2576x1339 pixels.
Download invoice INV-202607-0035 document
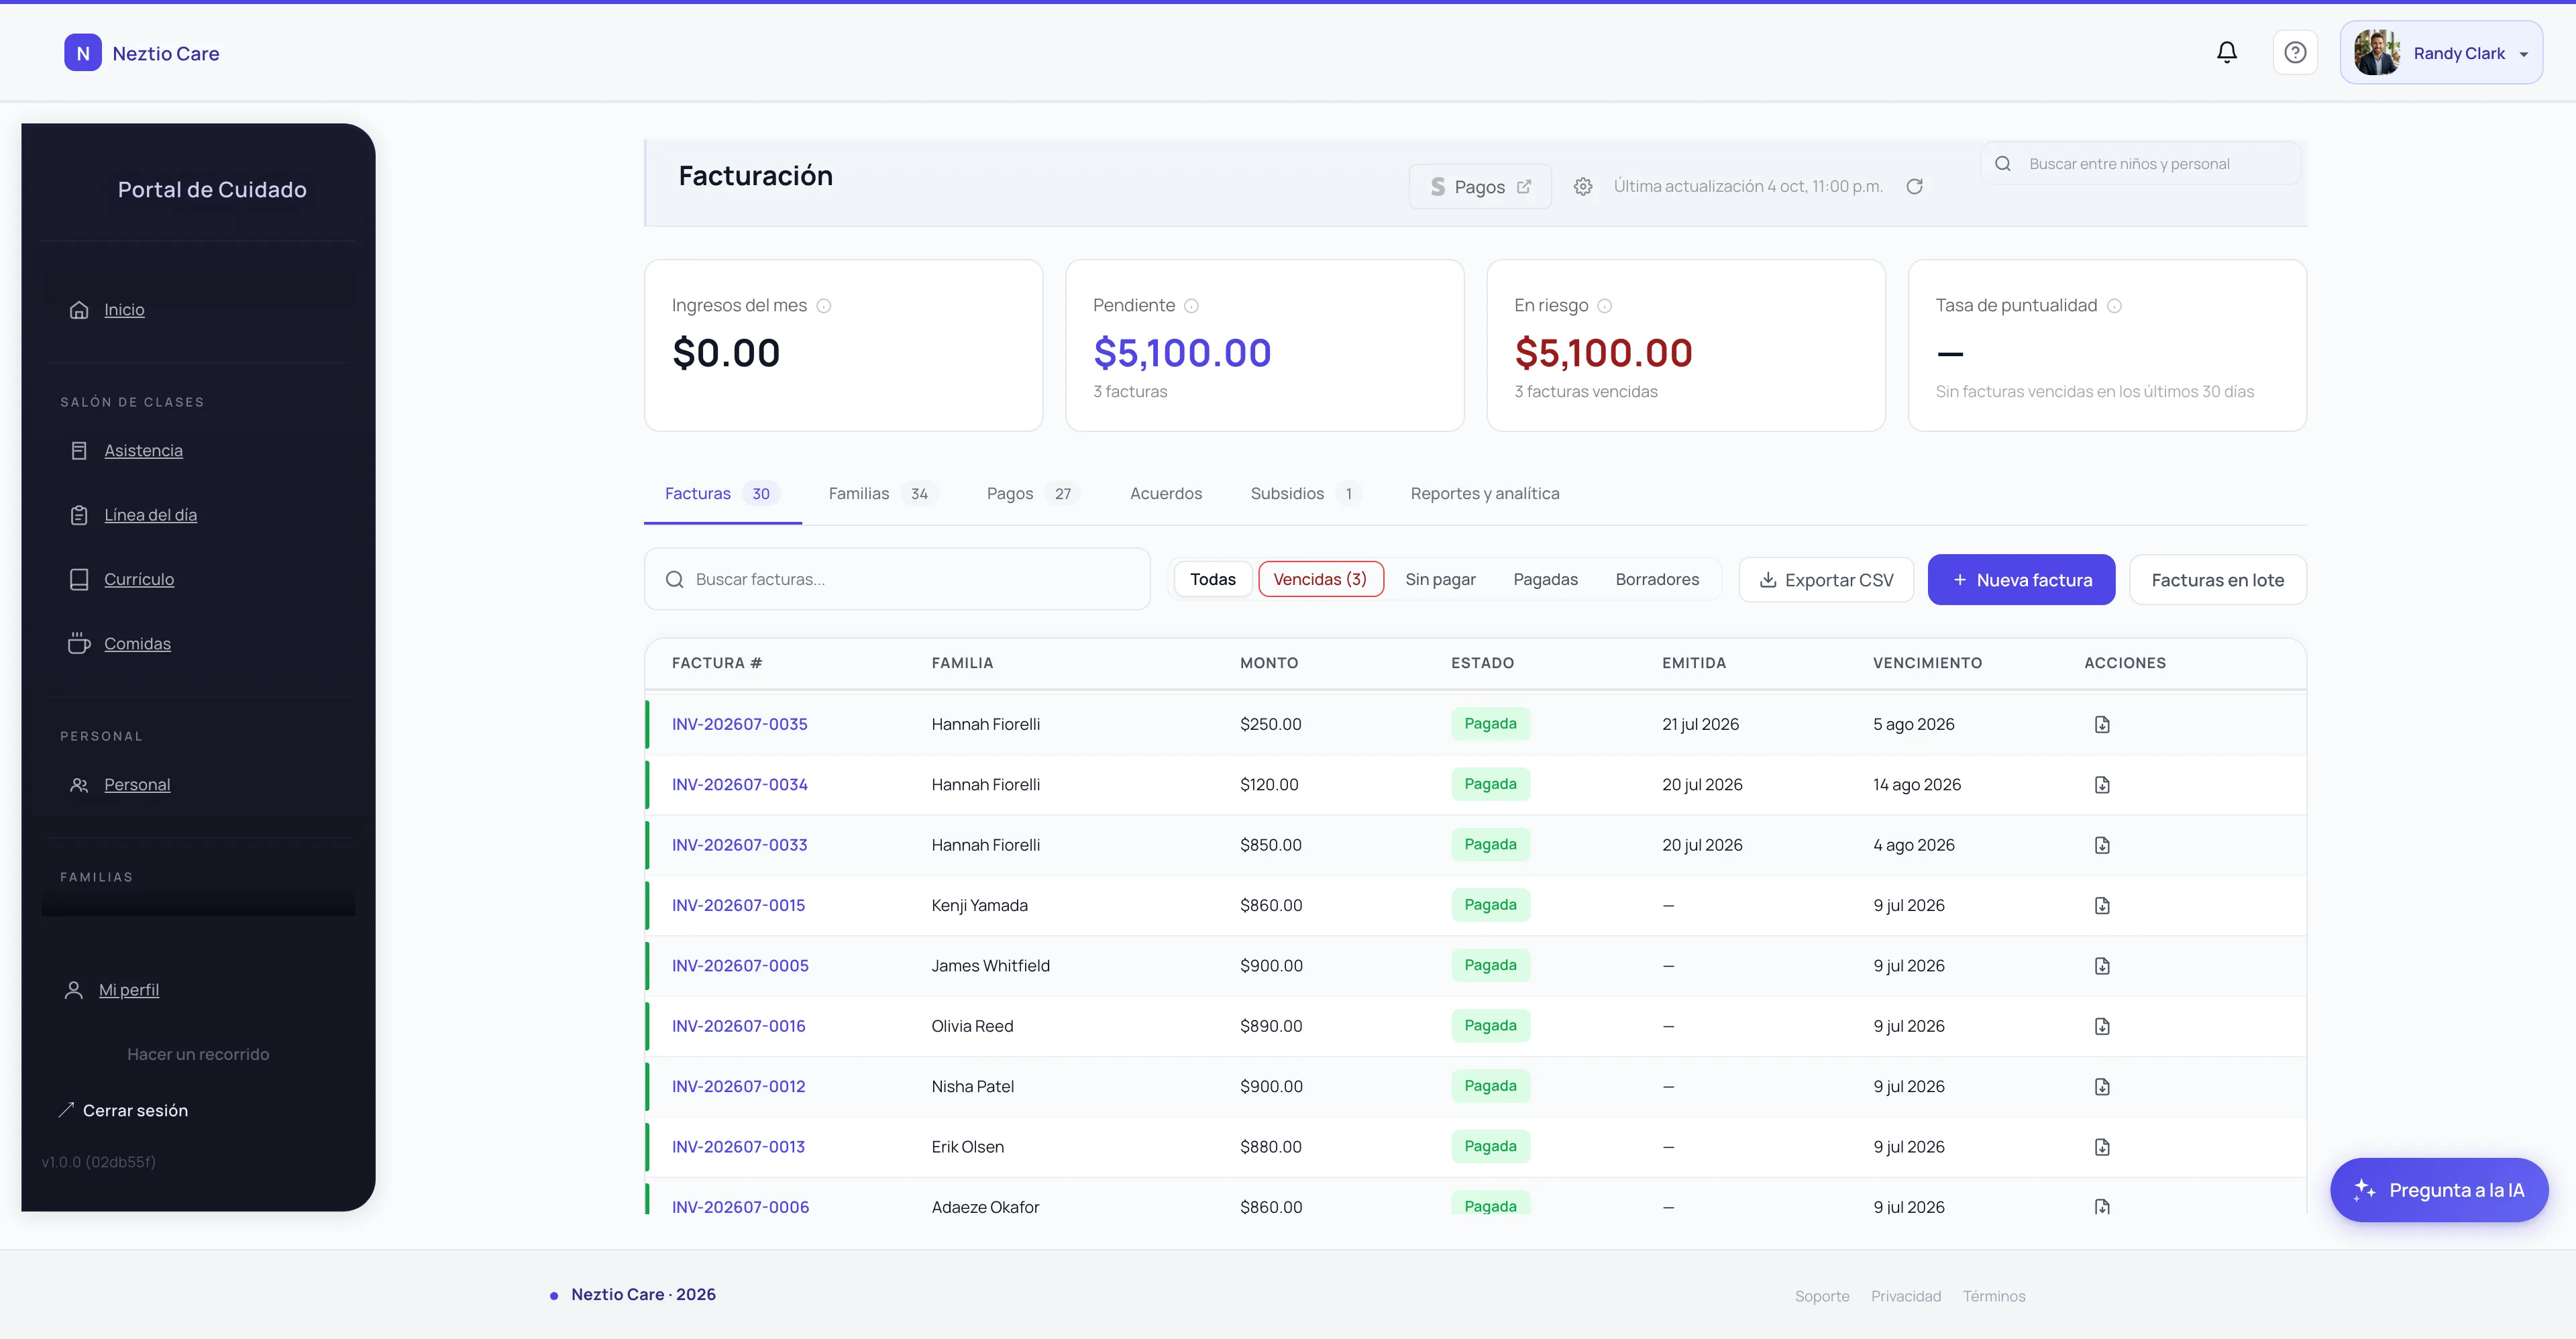(x=2102, y=724)
